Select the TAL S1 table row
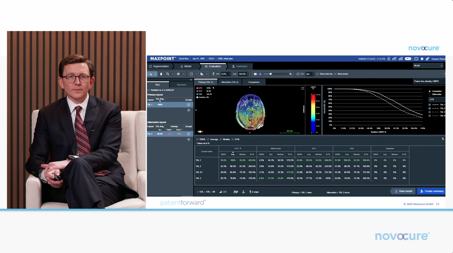Image resolution: width=453 pixels, height=253 pixels. click(x=302, y=172)
